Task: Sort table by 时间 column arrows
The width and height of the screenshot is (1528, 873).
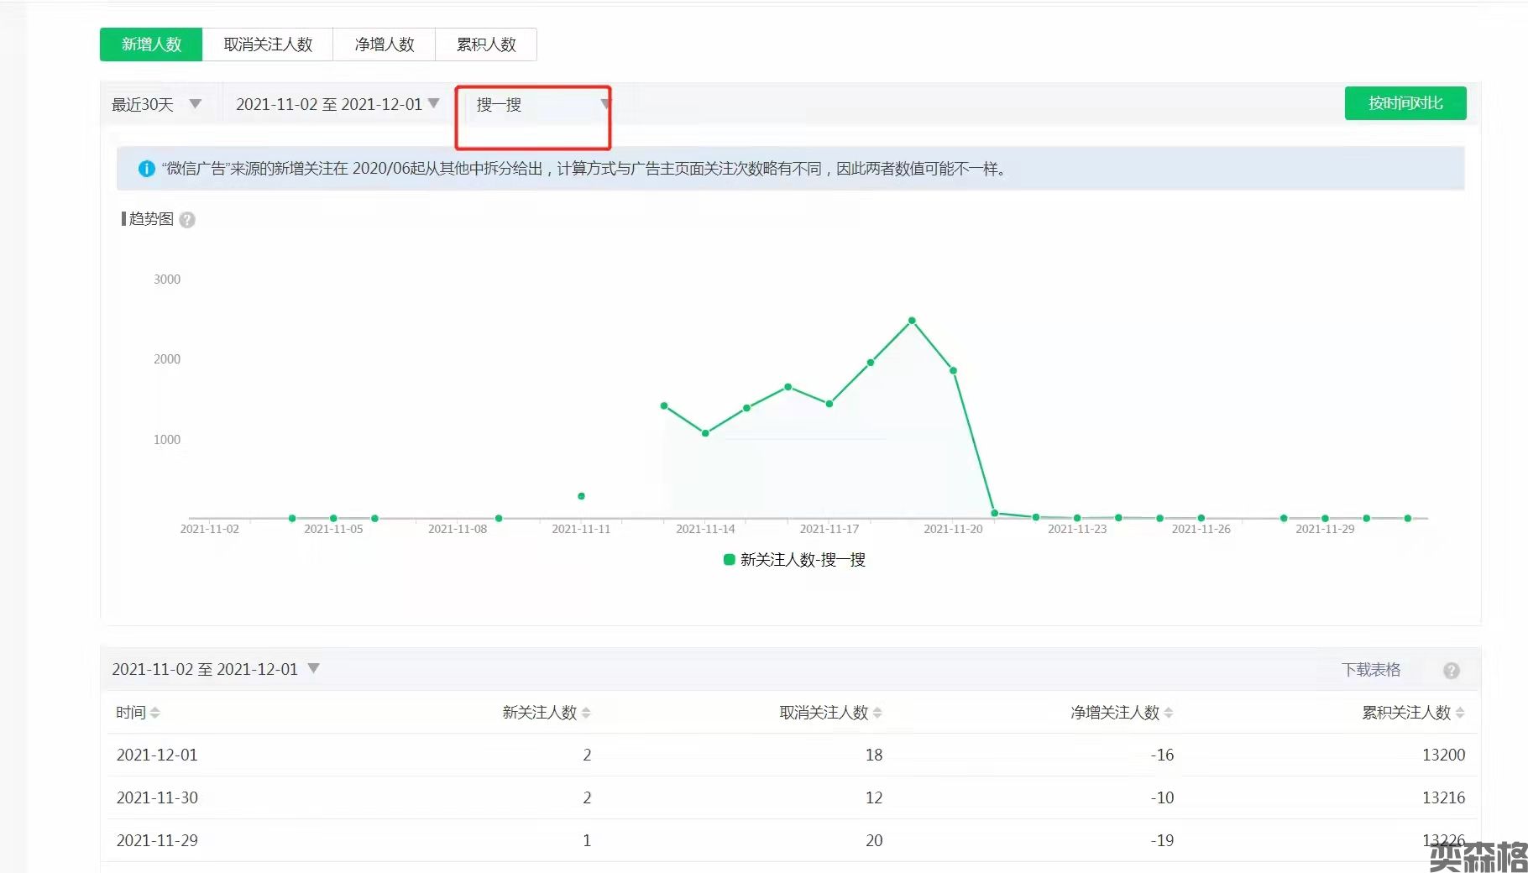Action: [x=154, y=713]
